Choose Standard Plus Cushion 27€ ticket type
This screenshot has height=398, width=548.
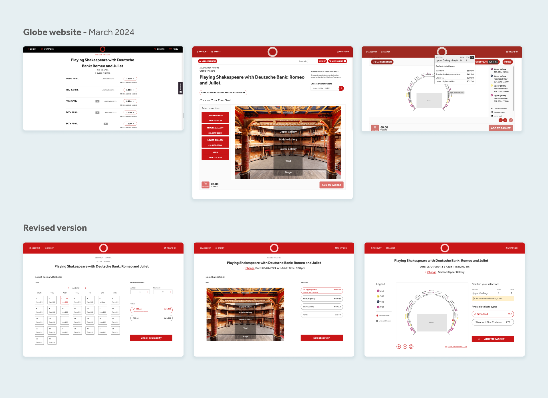point(493,322)
